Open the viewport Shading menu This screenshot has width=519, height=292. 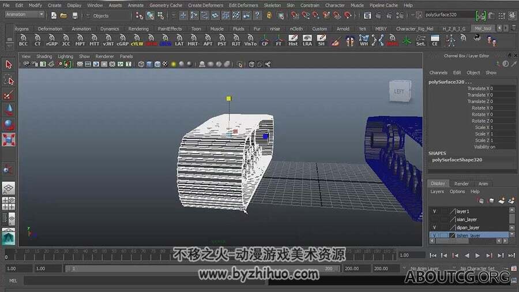coord(44,57)
